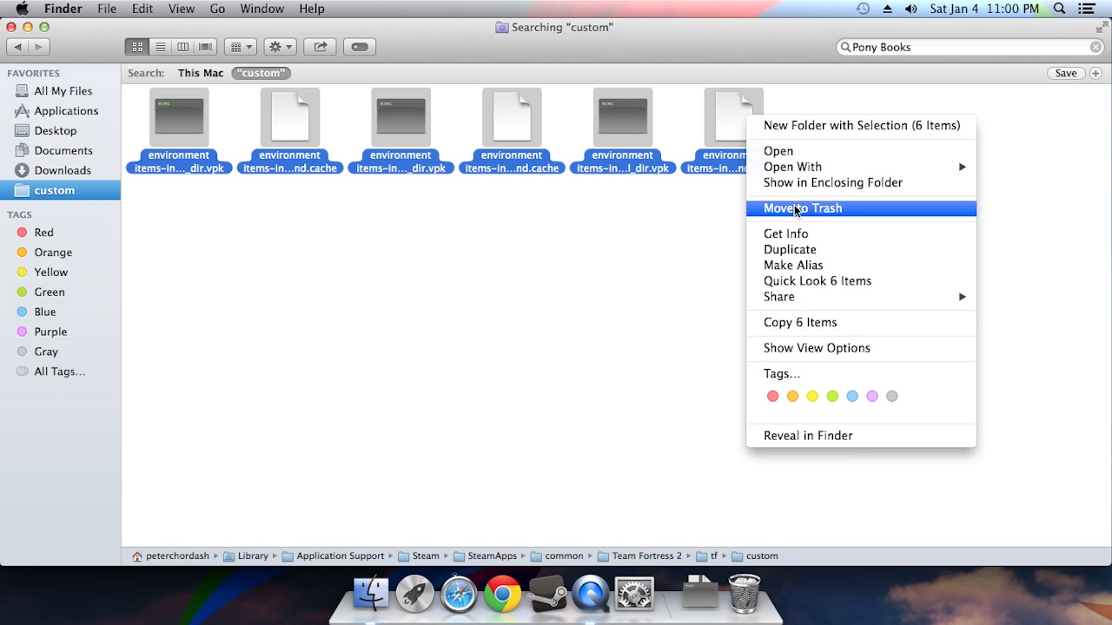Choose Make Alias in the context menu
This screenshot has height=625, width=1112.
pos(861,265)
